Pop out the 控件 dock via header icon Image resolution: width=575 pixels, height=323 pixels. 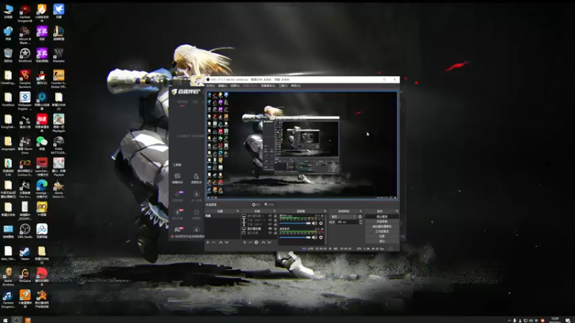pyautogui.click(x=397, y=211)
